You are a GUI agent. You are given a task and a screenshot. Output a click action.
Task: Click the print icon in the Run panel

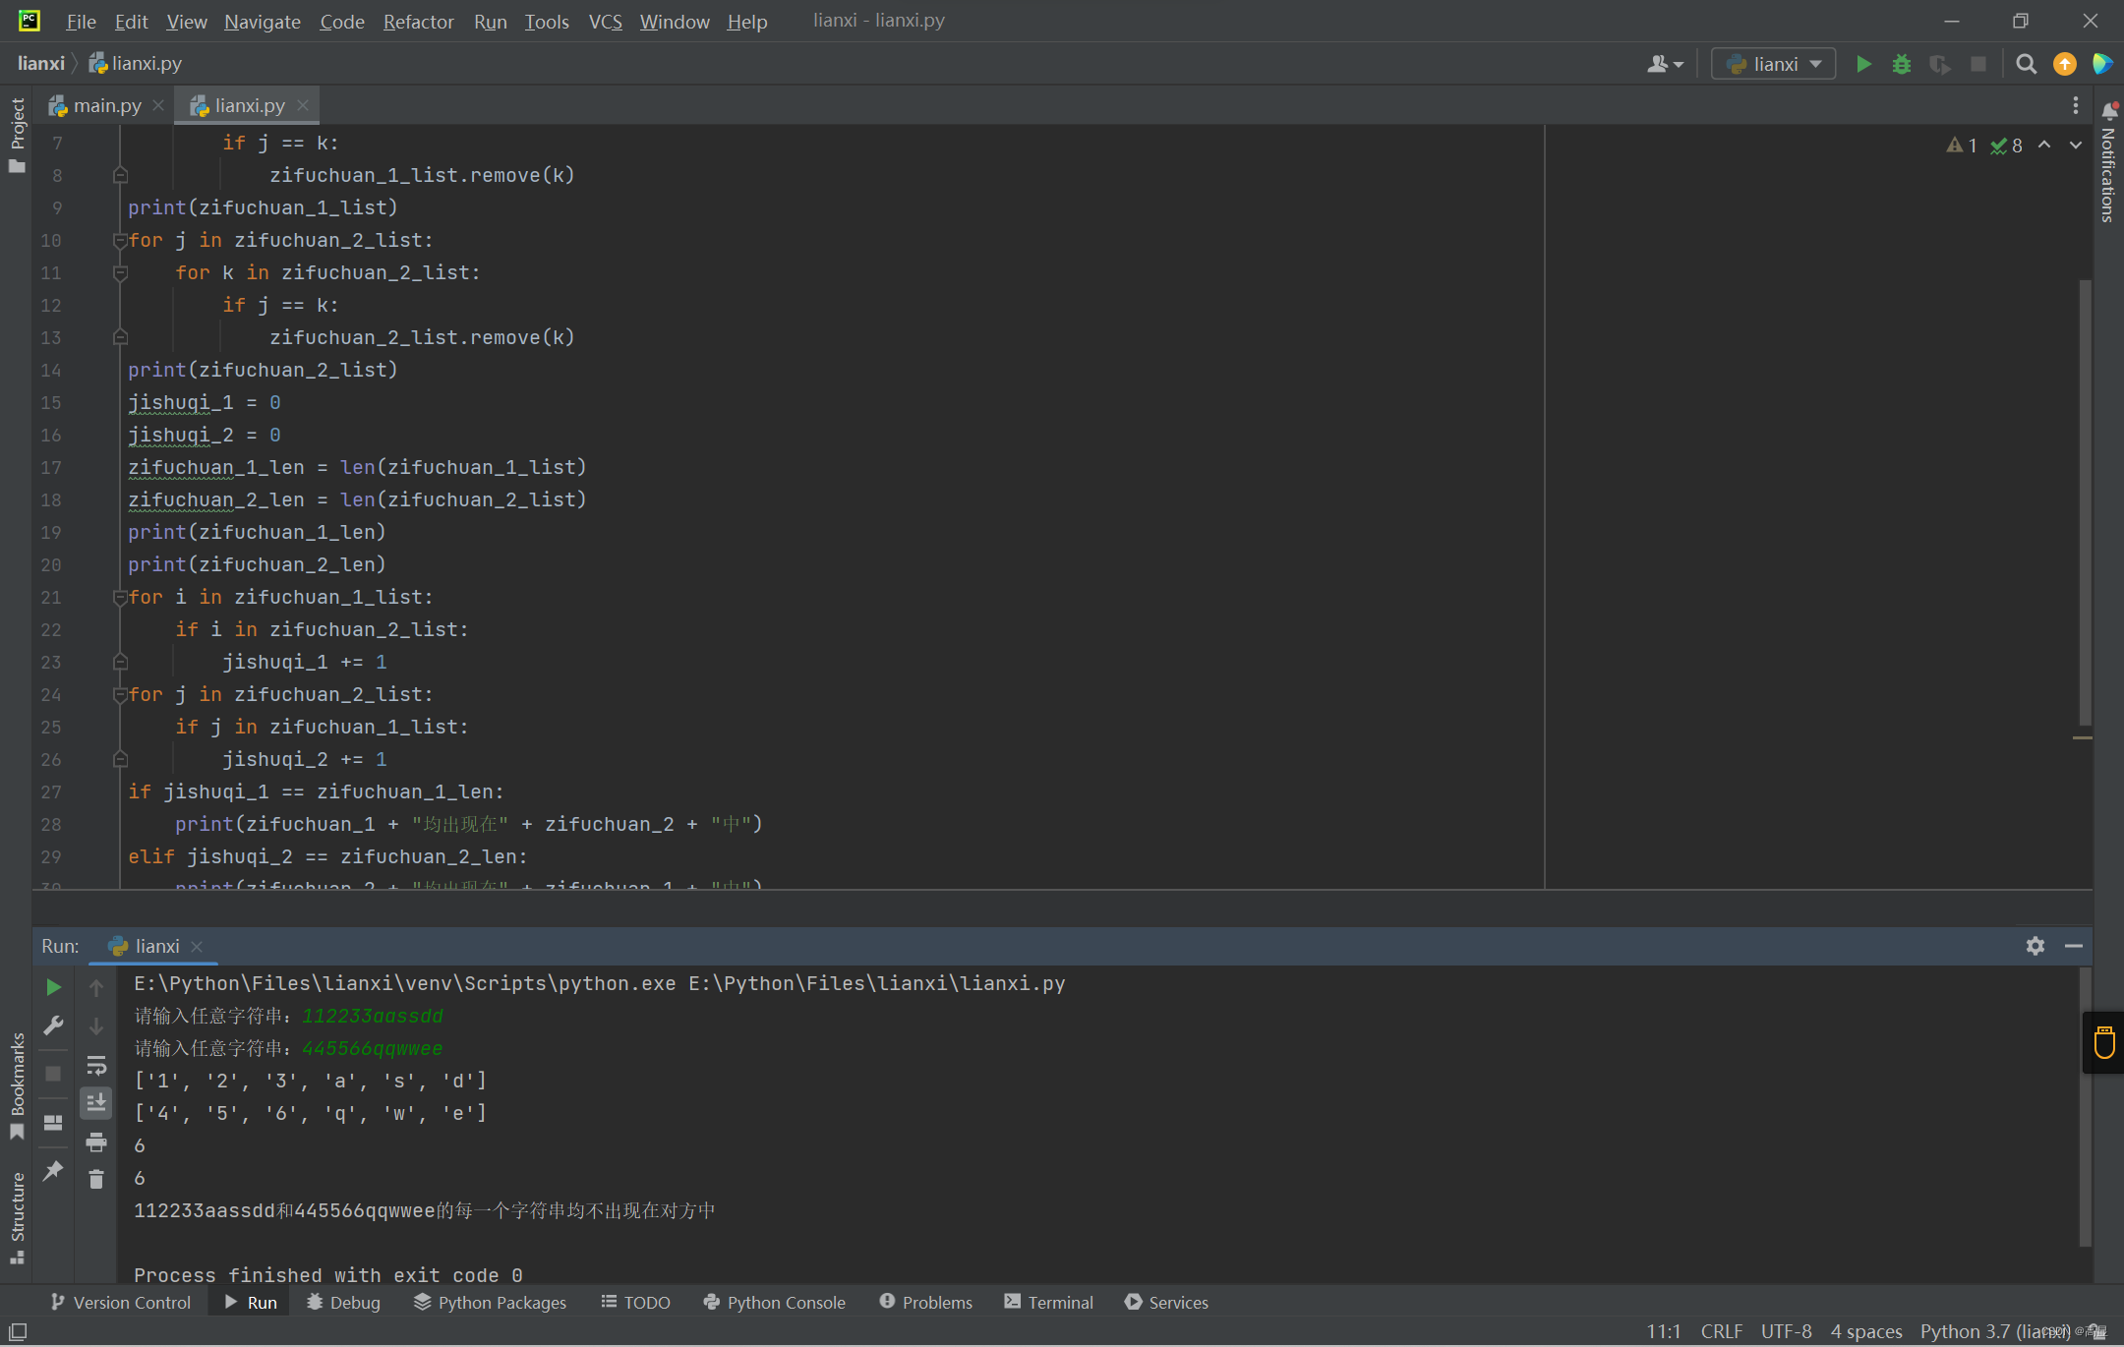coord(96,1142)
